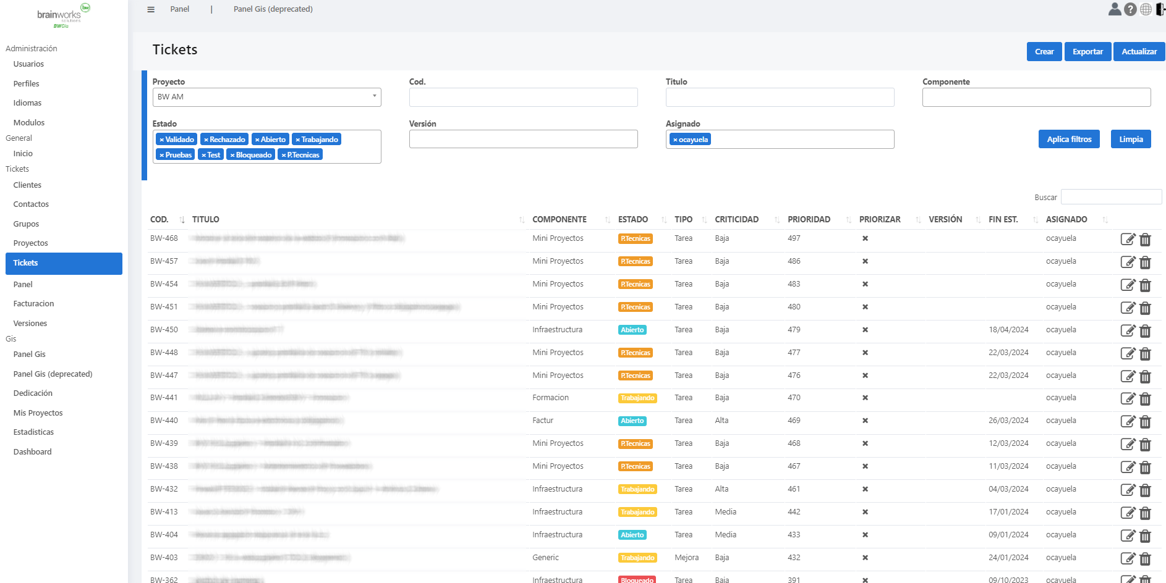Edit ticket BW-439
Viewport: 1166px width, 583px height.
click(x=1128, y=445)
